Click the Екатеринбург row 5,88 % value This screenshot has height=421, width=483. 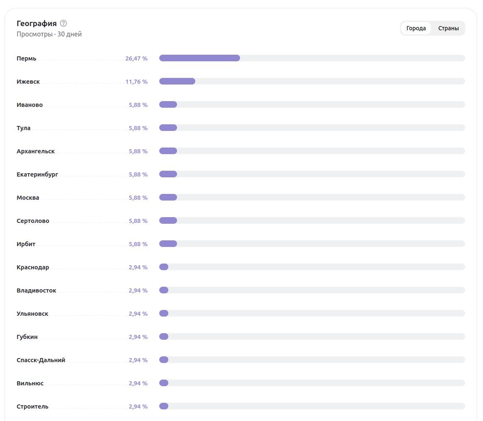[x=138, y=174]
